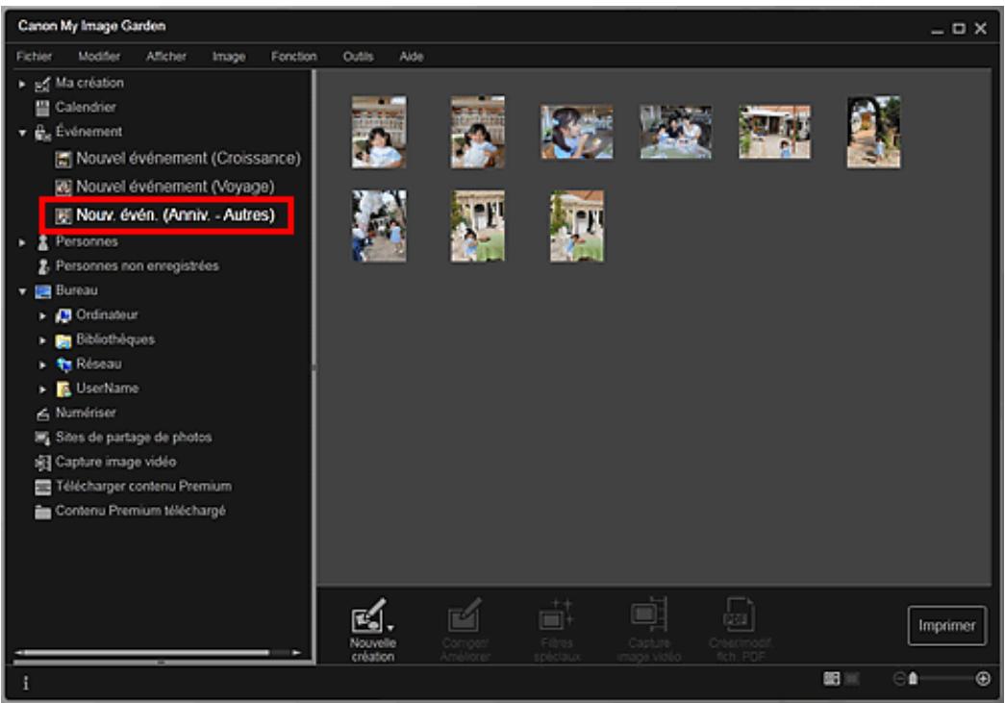Select the first photo thumbnail in top row
Image resolution: width=1005 pixels, height=703 pixels.
[379, 132]
